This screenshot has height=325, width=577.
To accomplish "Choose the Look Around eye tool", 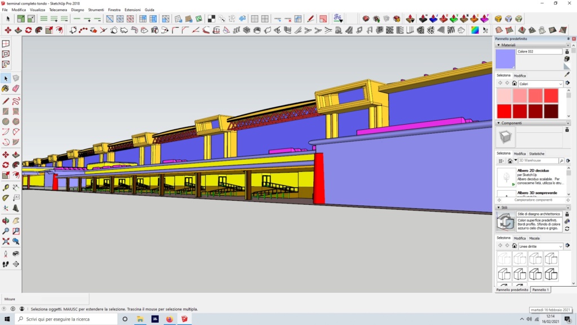I will [x=16, y=254].
